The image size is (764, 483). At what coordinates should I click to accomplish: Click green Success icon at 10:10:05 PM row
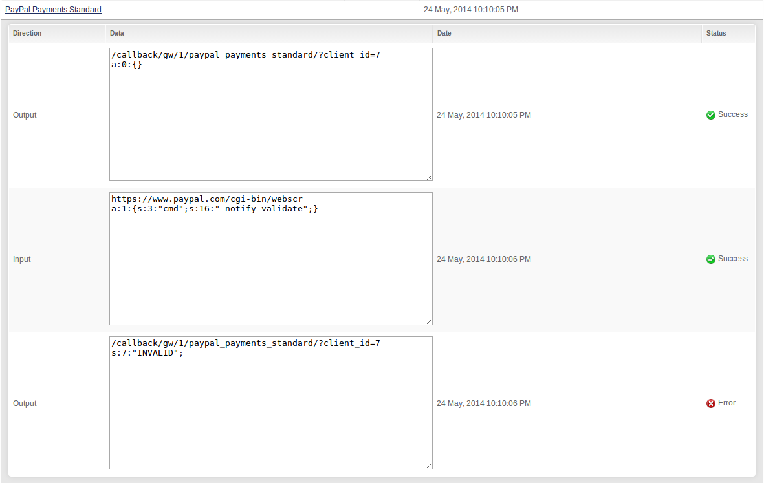(x=711, y=115)
